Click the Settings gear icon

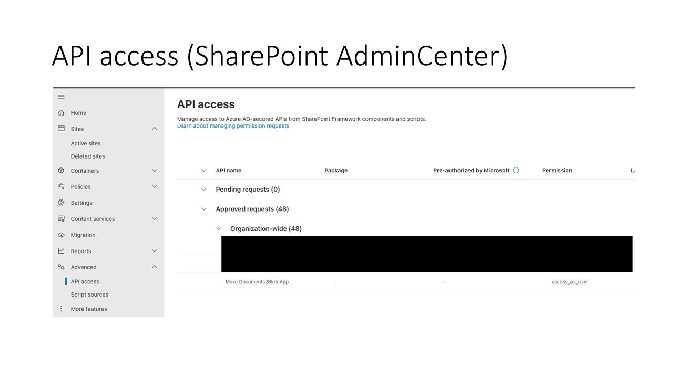(61, 203)
